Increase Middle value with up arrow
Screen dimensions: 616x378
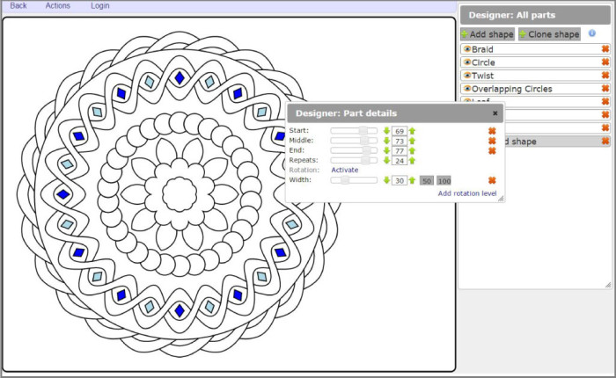point(412,141)
